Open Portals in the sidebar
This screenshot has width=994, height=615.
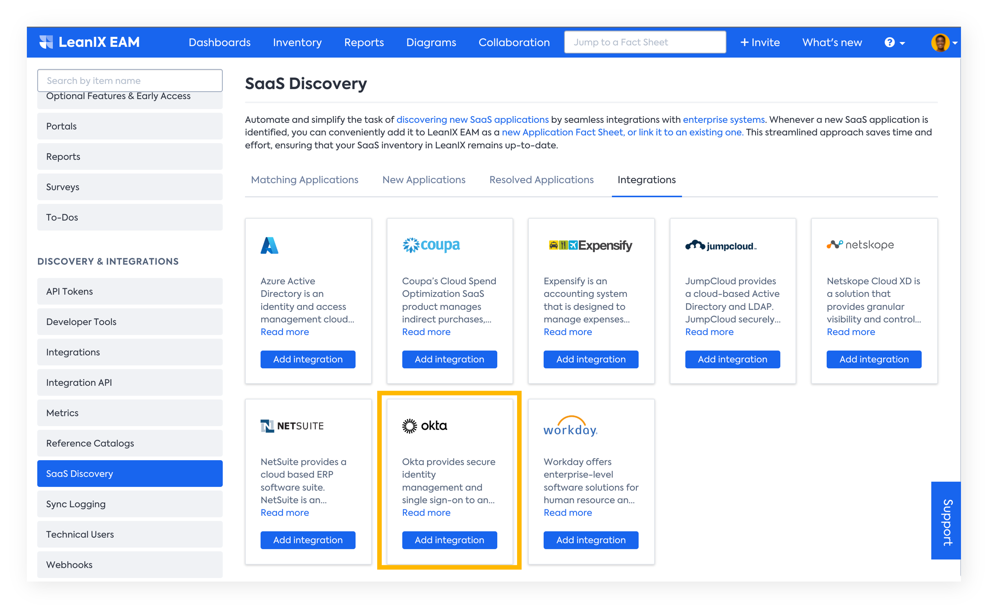click(x=130, y=126)
